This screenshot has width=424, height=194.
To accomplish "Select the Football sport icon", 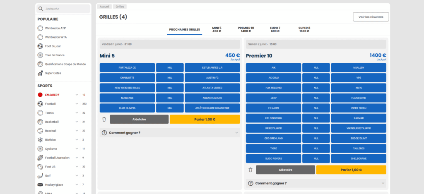I will click(40, 104).
